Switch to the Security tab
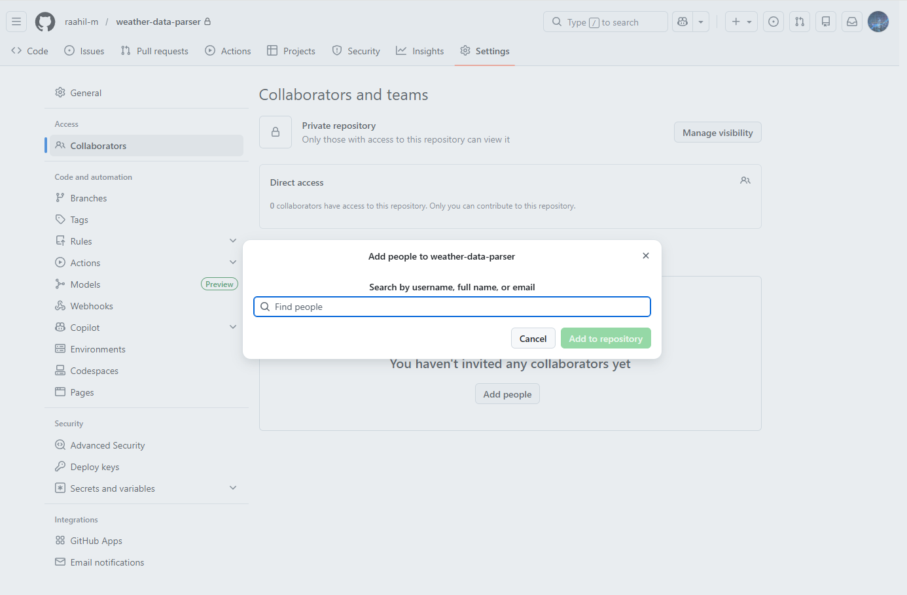 356,51
